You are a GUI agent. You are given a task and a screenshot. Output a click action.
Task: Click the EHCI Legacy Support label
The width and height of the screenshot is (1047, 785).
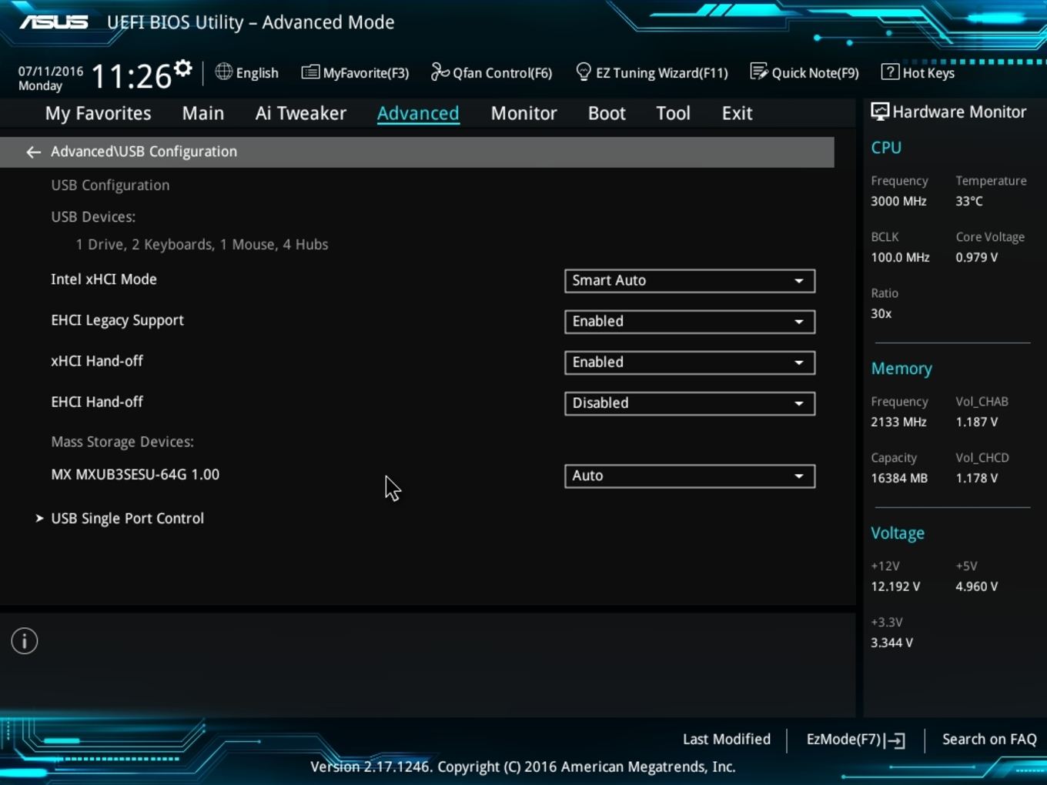pos(117,321)
